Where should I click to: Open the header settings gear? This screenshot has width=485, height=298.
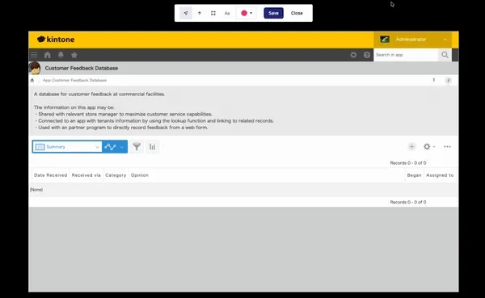click(x=353, y=55)
